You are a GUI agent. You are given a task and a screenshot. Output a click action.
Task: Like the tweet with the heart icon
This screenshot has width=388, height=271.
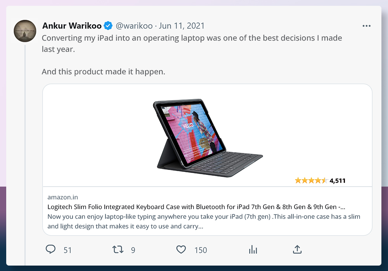[x=181, y=250]
